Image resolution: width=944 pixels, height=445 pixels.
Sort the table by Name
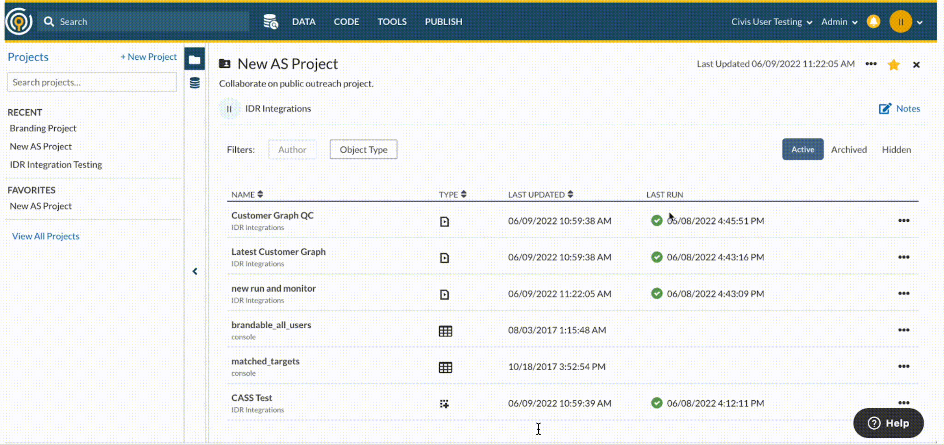tap(247, 195)
